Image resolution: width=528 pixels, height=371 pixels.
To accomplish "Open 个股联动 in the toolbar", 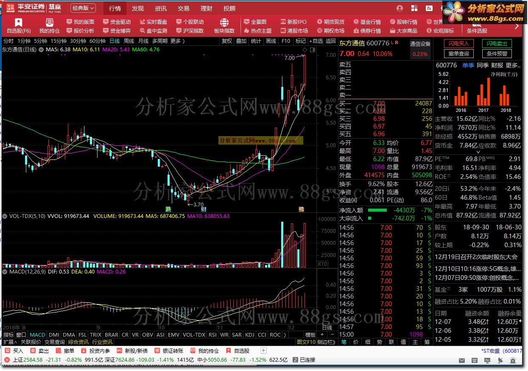I will pyautogui.click(x=190, y=22).
